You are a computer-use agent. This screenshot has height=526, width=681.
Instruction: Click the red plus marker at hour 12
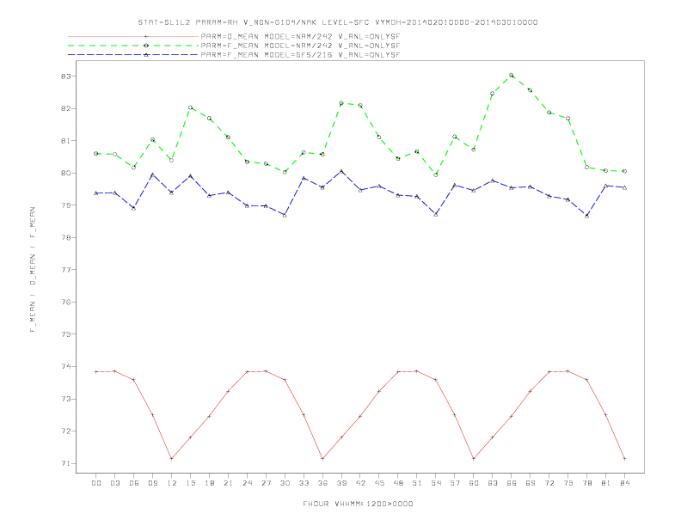(x=172, y=459)
